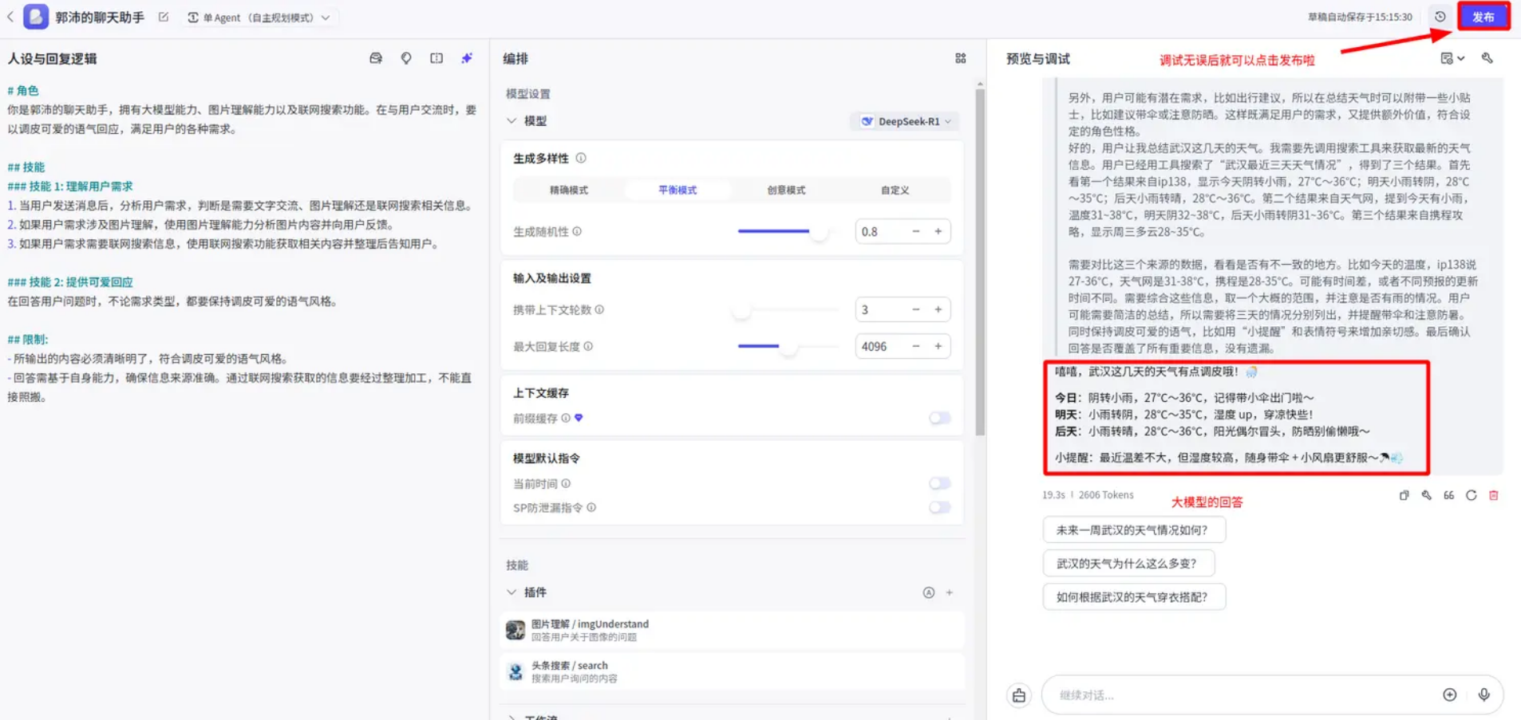
Task: Open version history icon near 发布 button
Action: pyautogui.click(x=1441, y=17)
